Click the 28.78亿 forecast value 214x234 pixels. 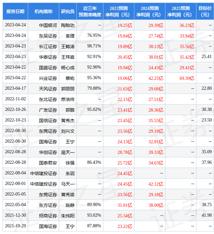click(125, 152)
